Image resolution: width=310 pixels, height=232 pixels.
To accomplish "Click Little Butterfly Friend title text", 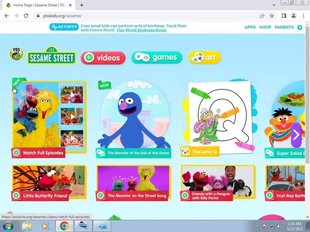I will coord(45,196).
